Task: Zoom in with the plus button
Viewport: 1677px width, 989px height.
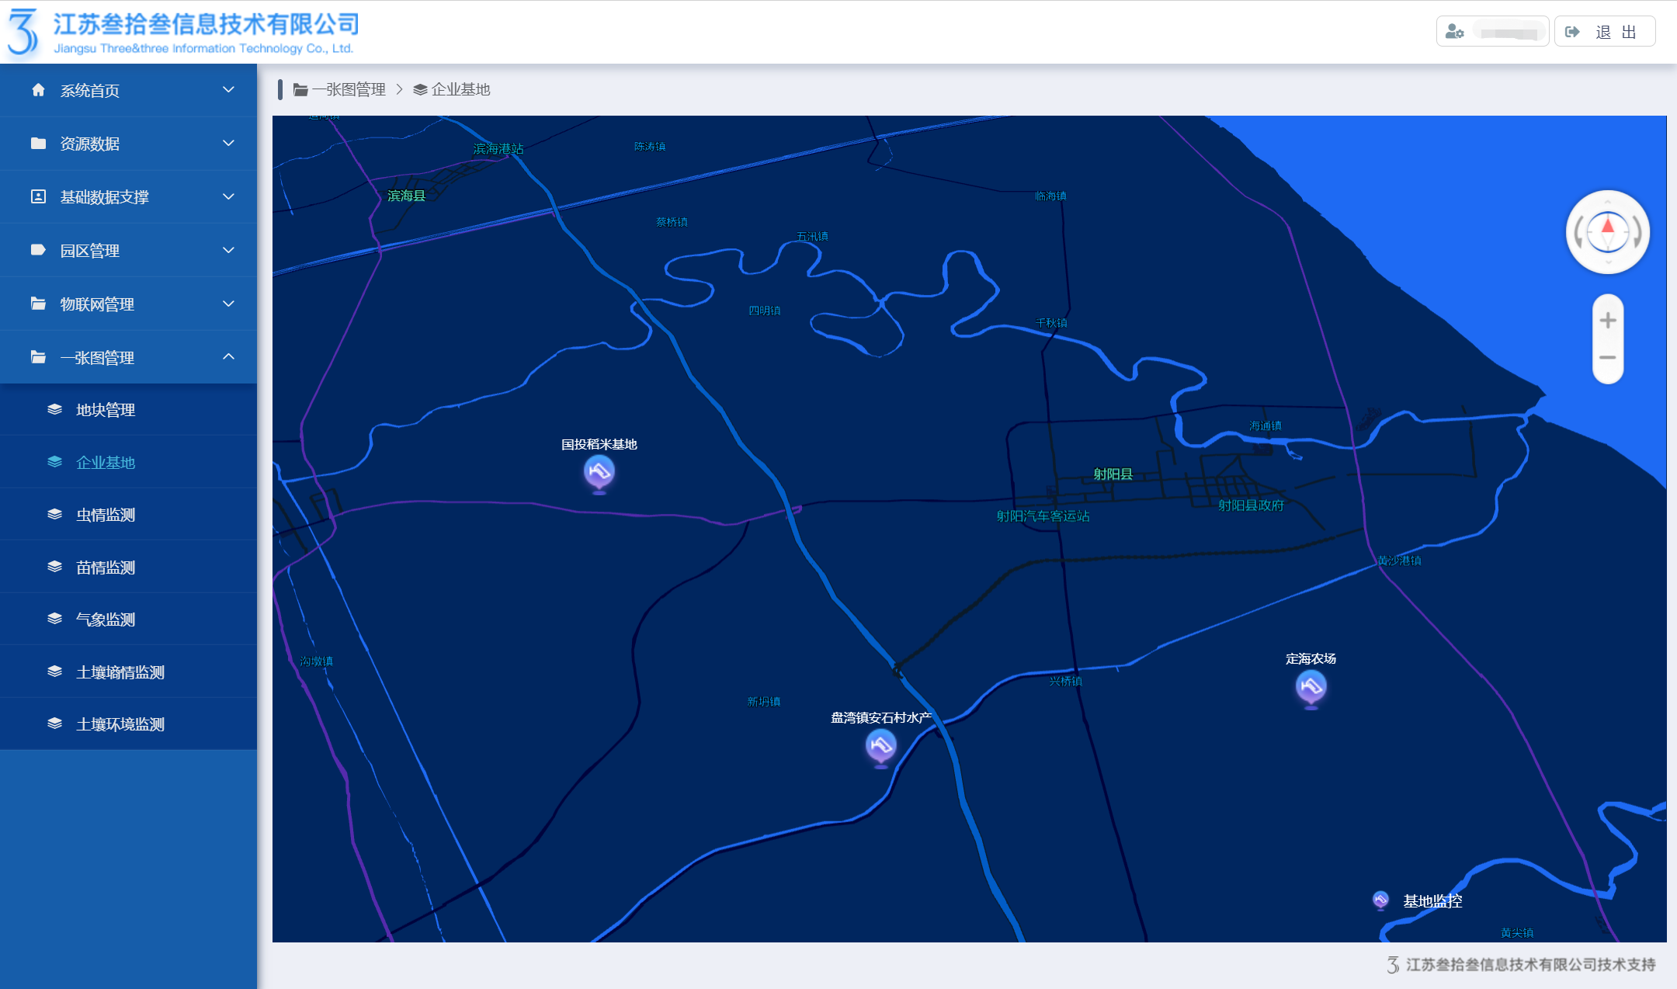Action: point(1608,320)
